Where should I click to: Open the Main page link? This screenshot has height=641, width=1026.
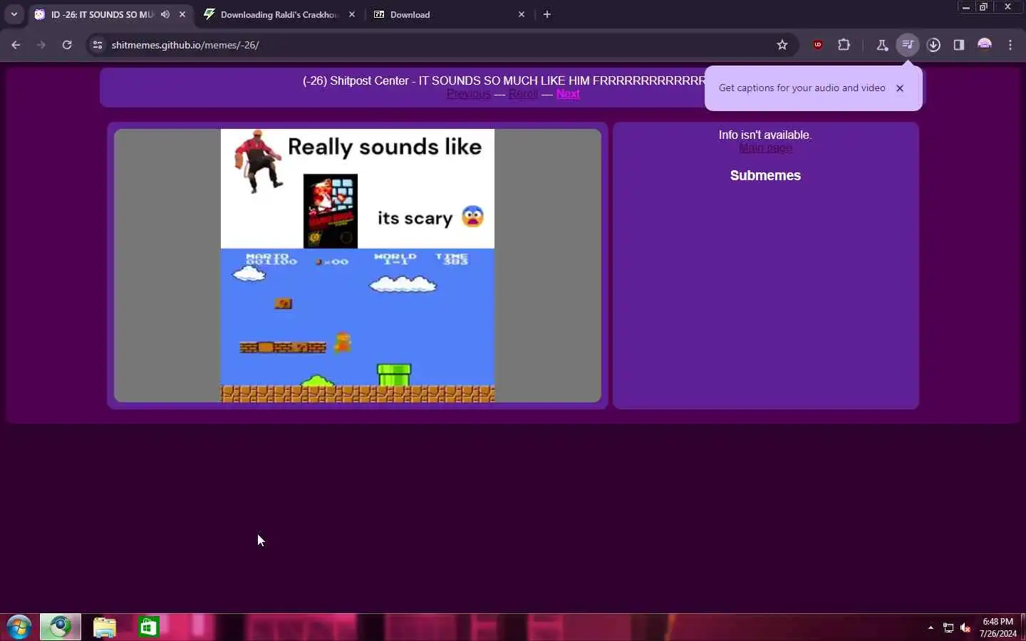[x=765, y=148]
